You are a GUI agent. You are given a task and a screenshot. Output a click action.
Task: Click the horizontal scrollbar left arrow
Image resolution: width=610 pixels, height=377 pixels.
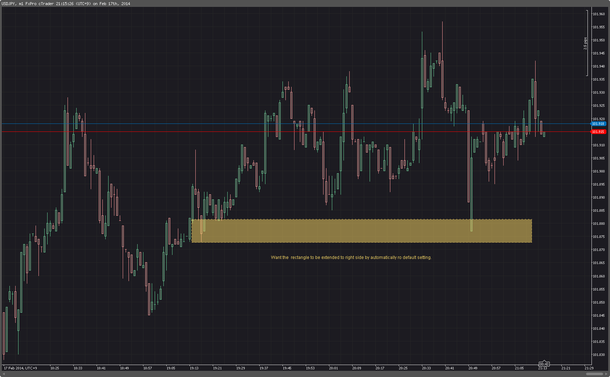[x=4, y=374]
